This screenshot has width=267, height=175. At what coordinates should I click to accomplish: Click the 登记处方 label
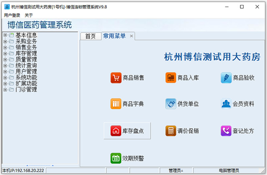[243, 131]
